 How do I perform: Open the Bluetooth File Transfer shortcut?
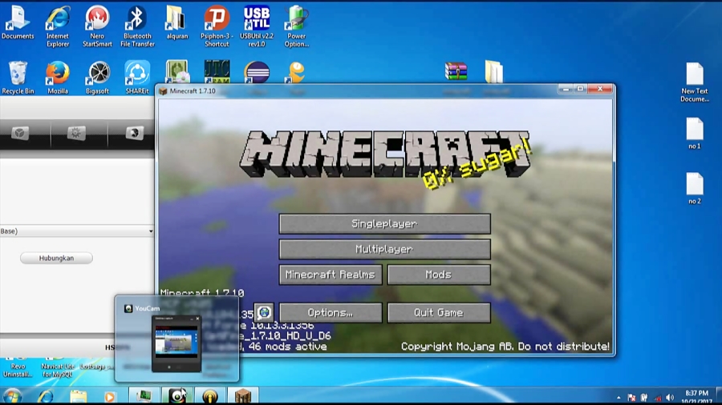pyautogui.click(x=137, y=26)
